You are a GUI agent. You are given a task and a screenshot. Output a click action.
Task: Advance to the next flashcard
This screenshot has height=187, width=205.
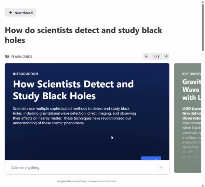click(166, 57)
